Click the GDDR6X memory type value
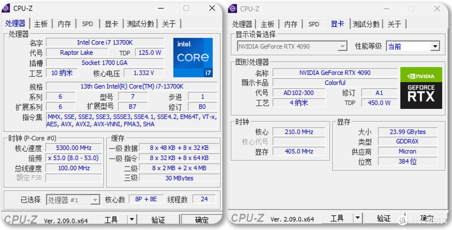 point(408,142)
